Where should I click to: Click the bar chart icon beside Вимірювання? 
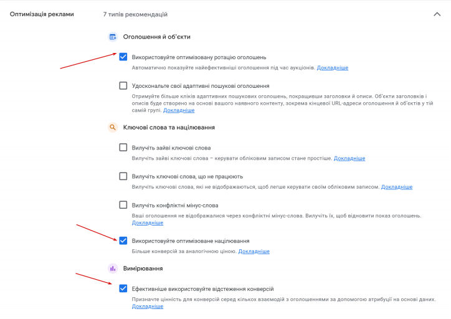click(113, 269)
